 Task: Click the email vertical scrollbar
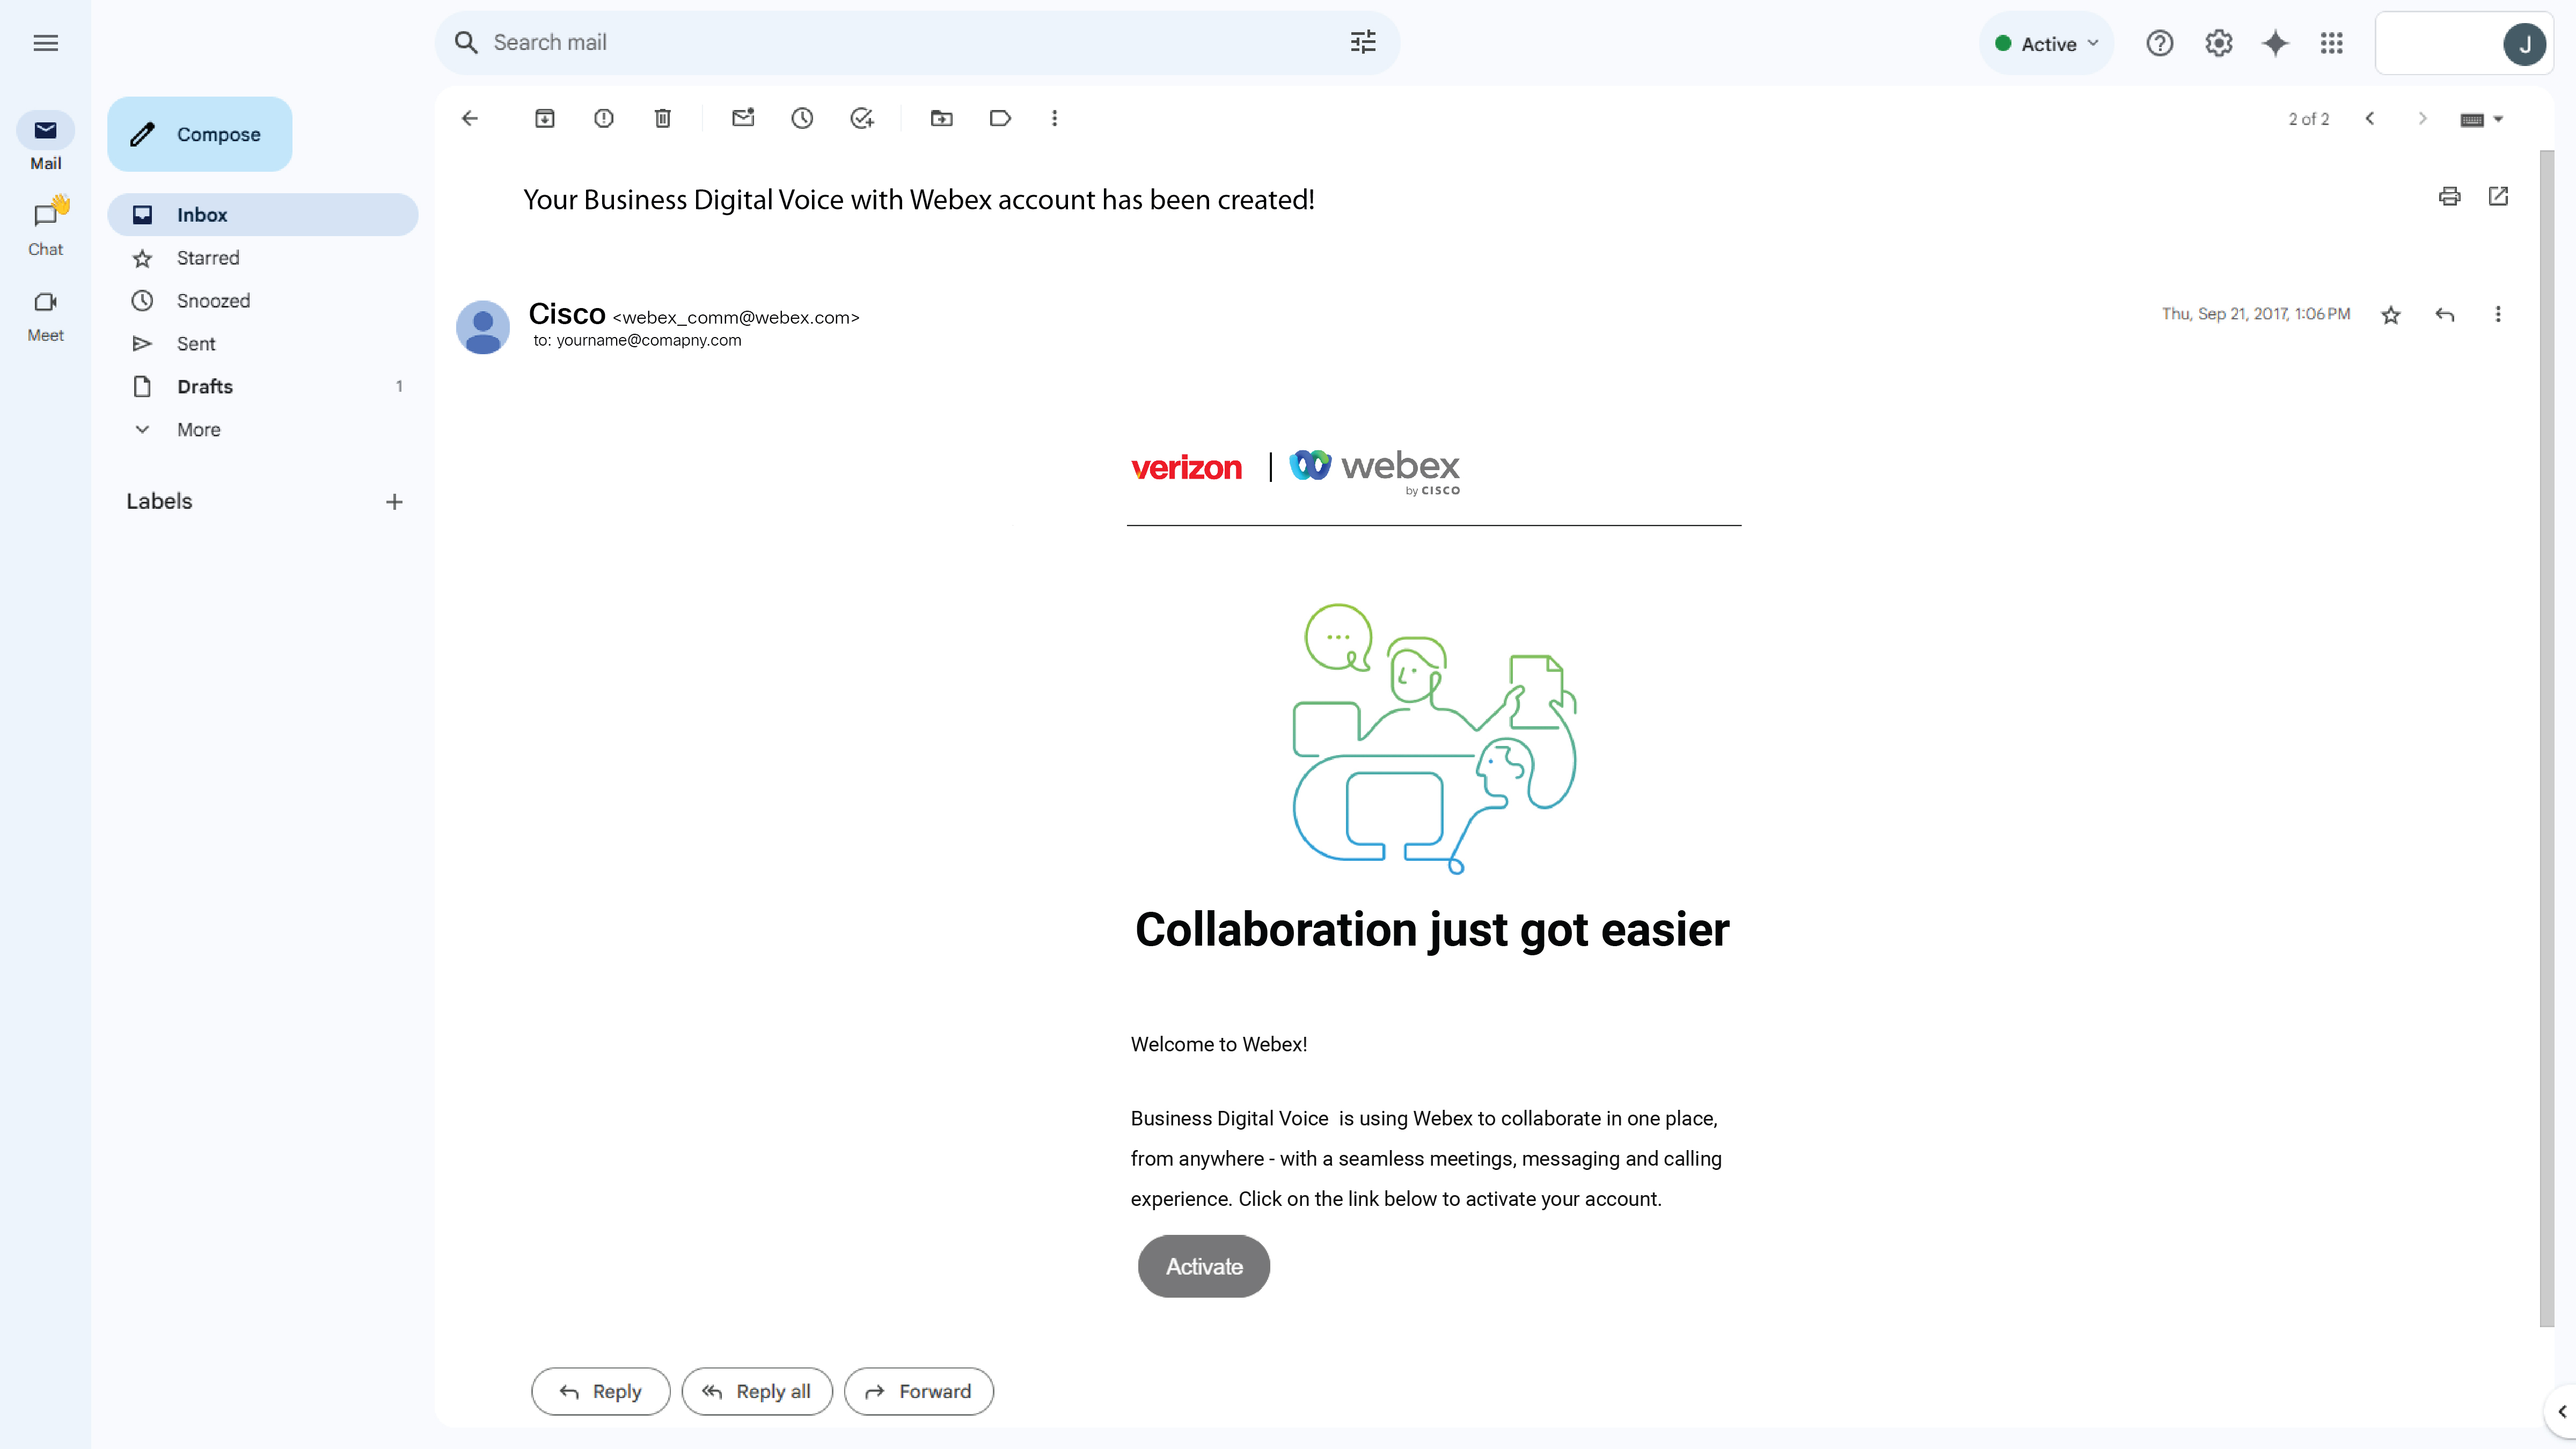pyautogui.click(x=2547, y=740)
